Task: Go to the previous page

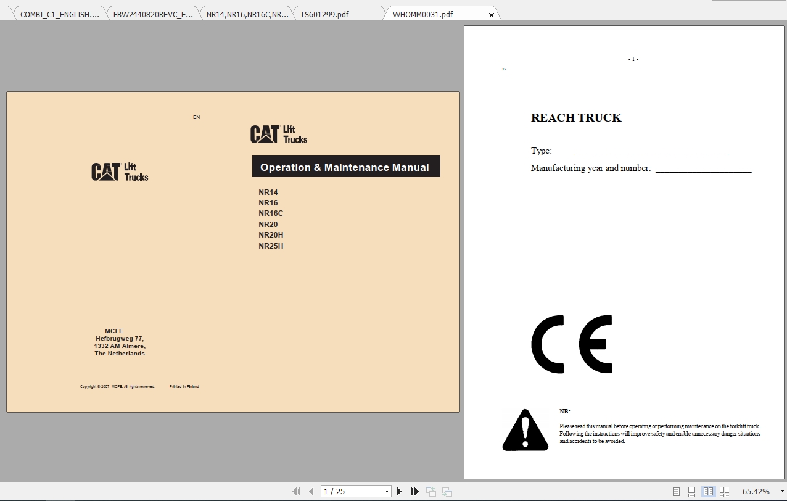Action: 311,492
